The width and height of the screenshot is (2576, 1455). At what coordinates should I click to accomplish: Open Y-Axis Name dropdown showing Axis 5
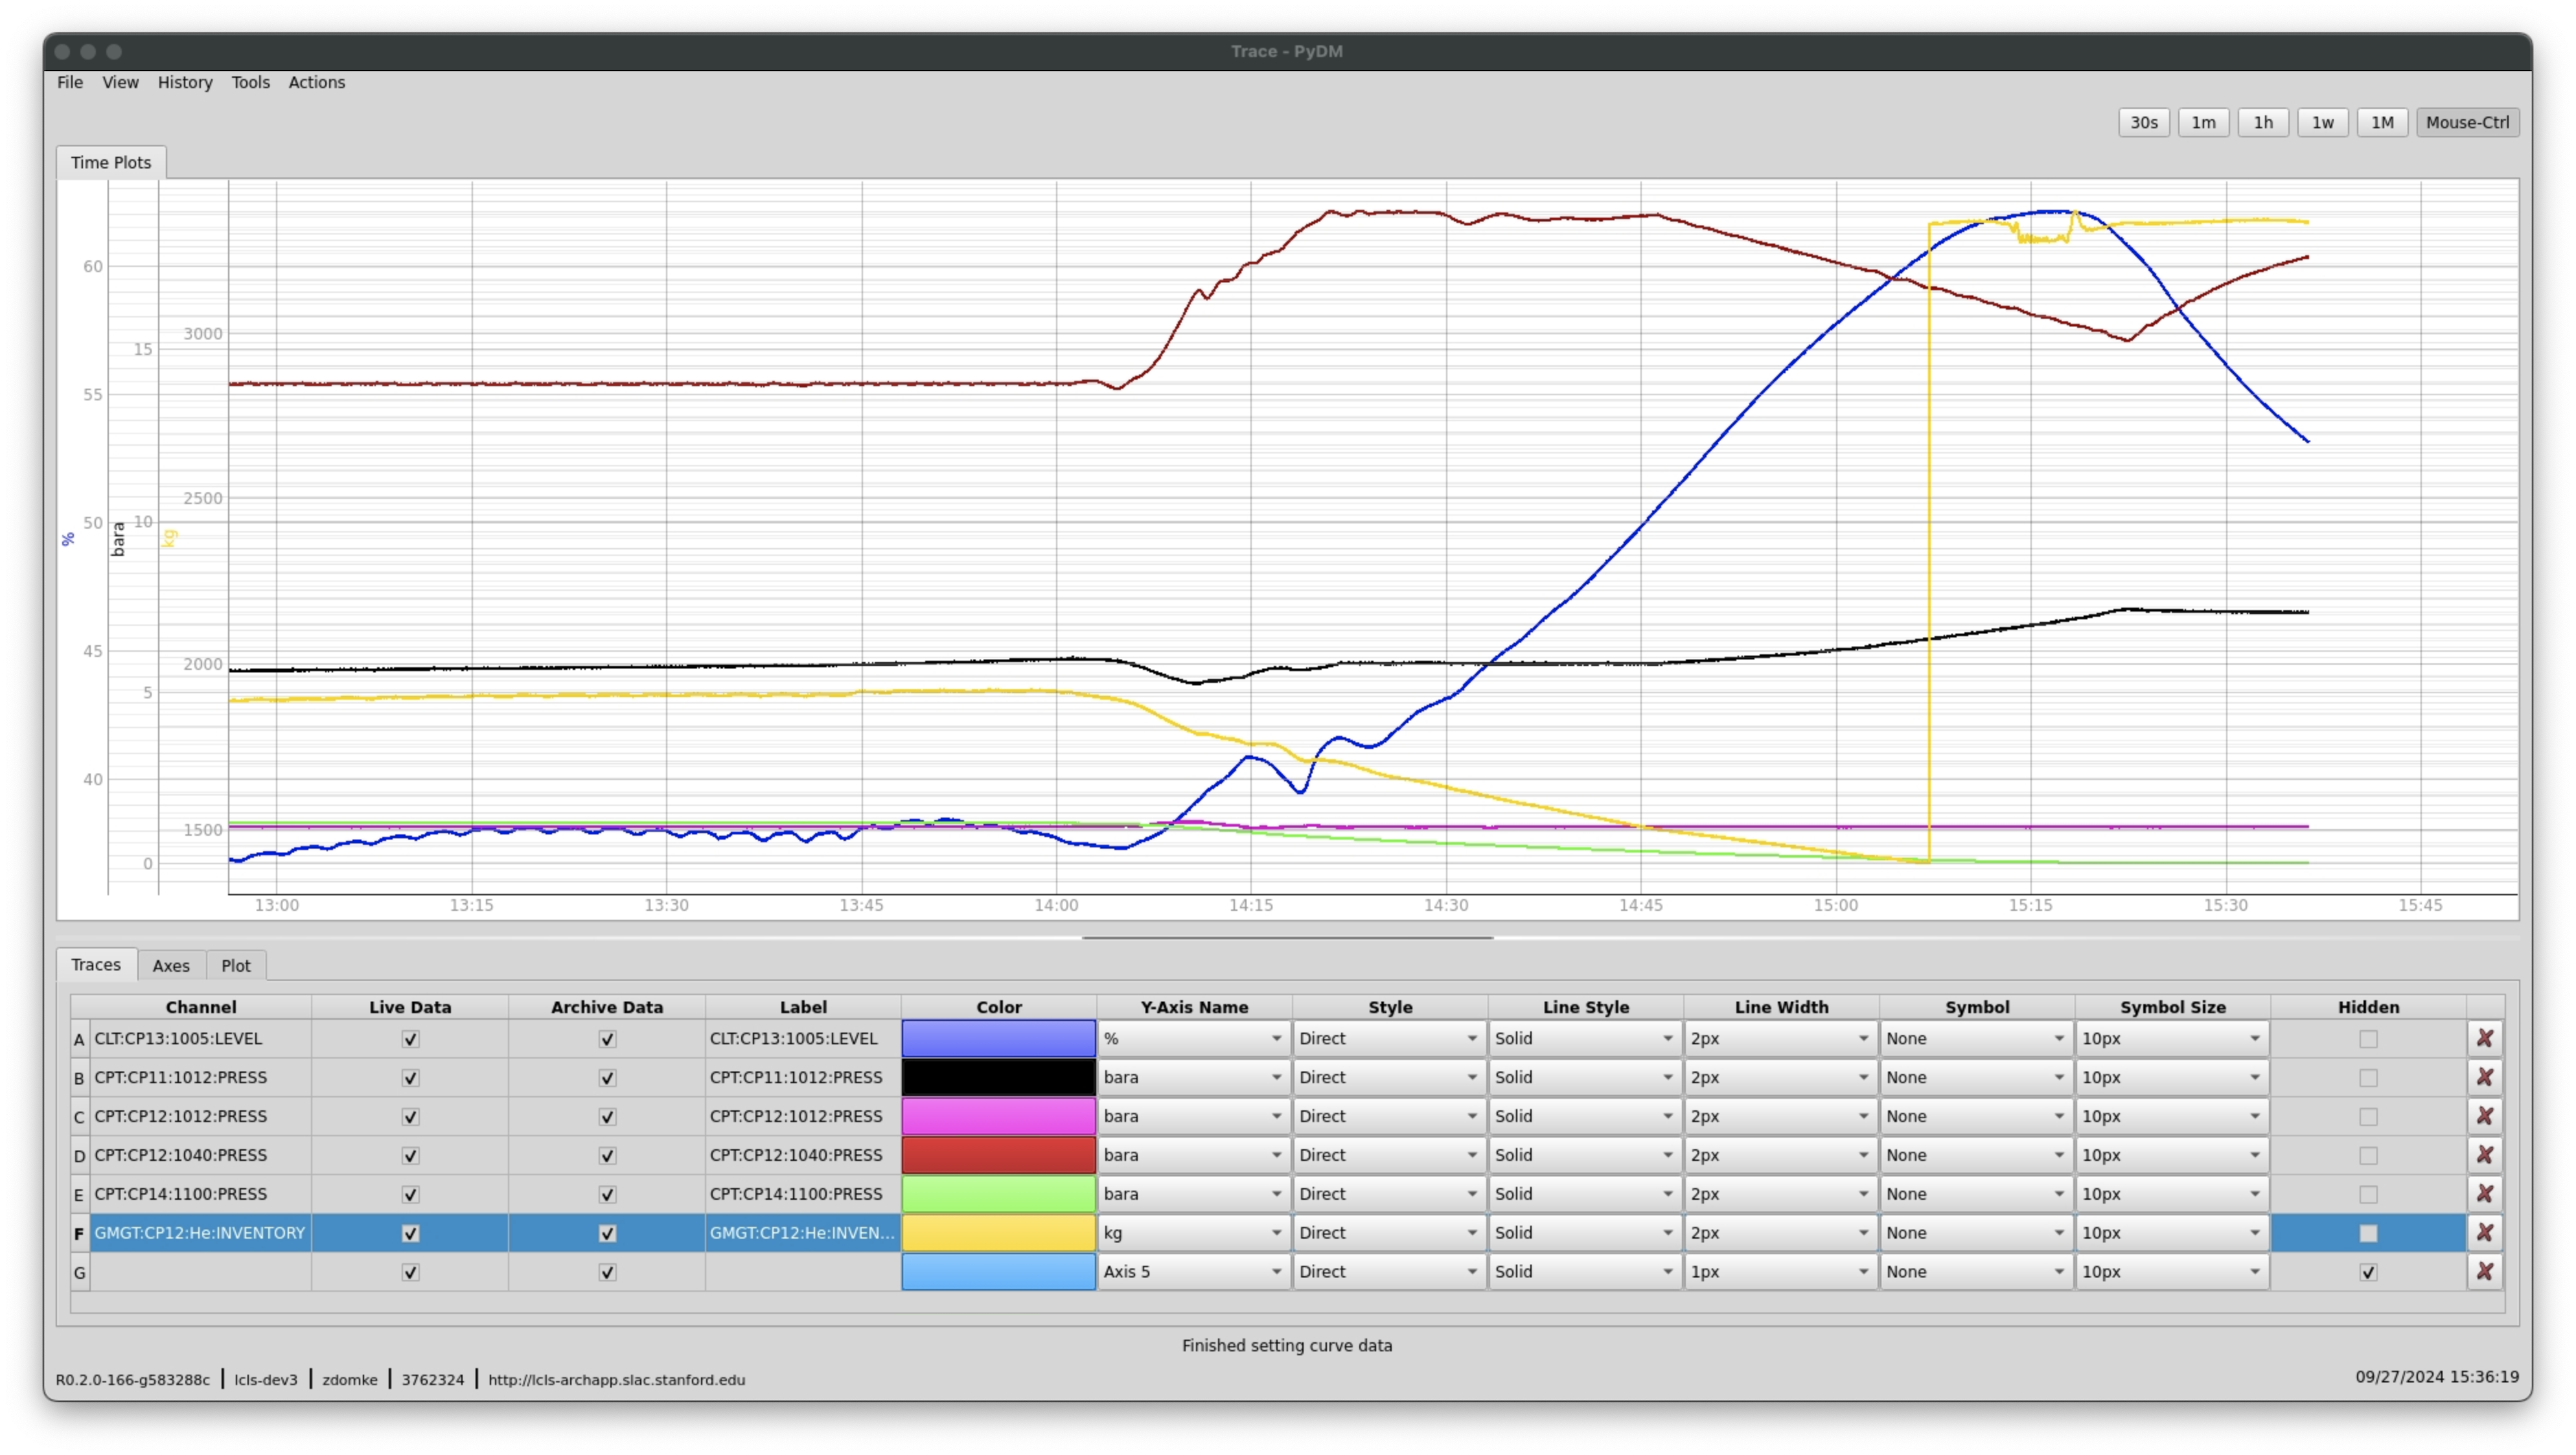pyautogui.click(x=1194, y=1272)
